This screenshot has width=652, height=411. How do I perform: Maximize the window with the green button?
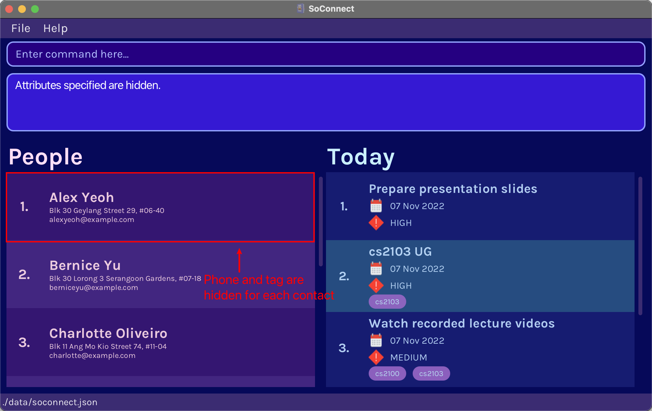point(35,9)
